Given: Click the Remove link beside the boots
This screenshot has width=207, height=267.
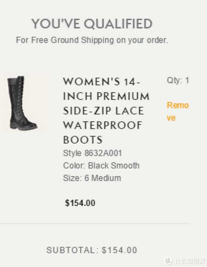Looking at the screenshot, I should [178, 111].
